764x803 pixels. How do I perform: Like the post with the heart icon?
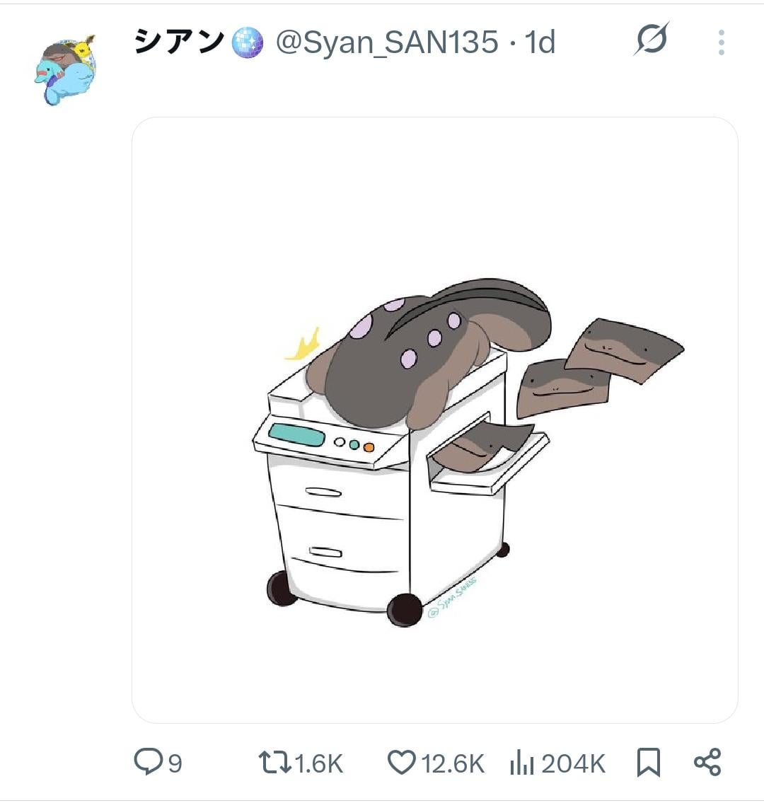tap(402, 762)
